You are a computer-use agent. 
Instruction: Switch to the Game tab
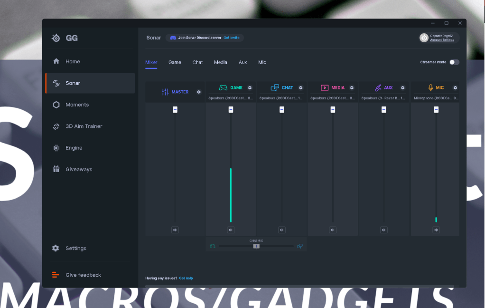175,62
